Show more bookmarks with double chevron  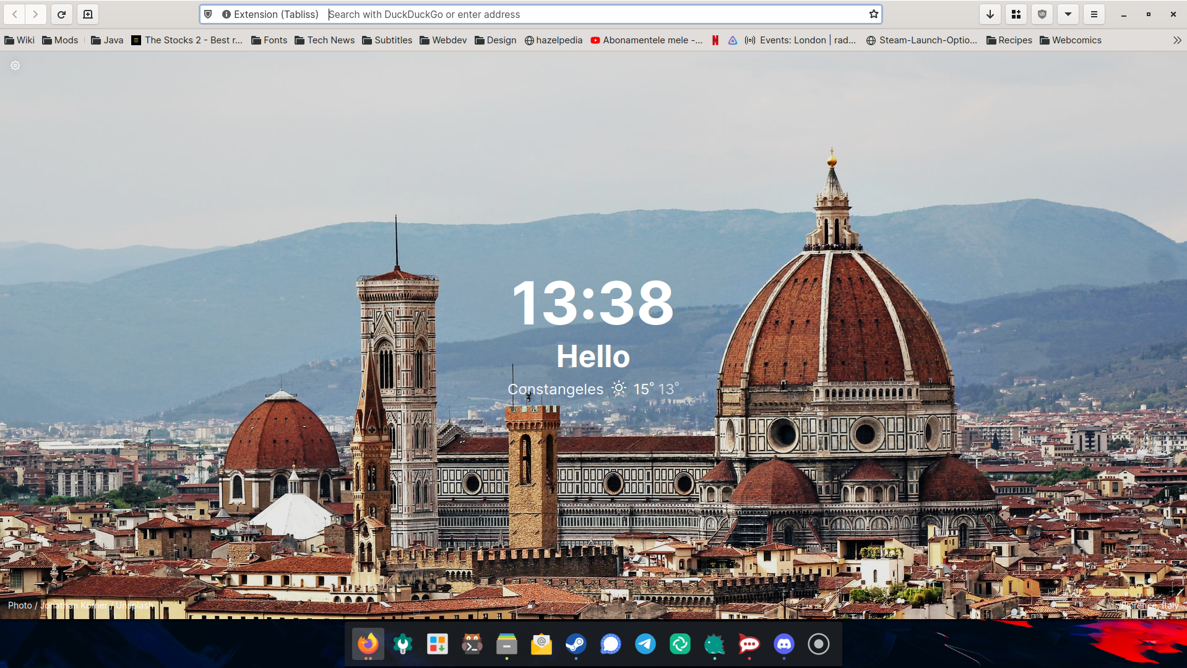pyautogui.click(x=1176, y=40)
